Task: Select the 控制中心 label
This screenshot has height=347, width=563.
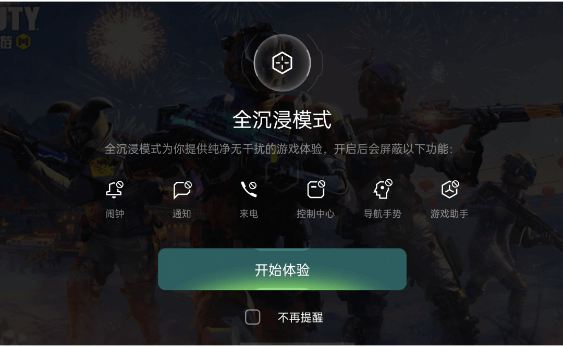Action: (315, 214)
